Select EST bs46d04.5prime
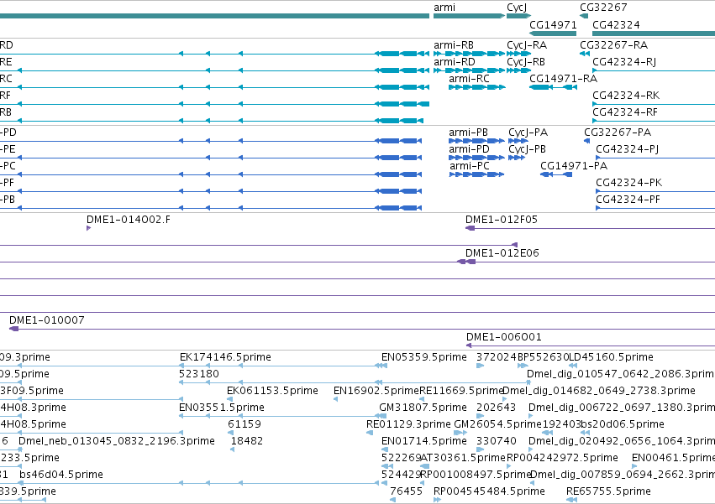Screen dimensions: 715x504 pos(61,475)
